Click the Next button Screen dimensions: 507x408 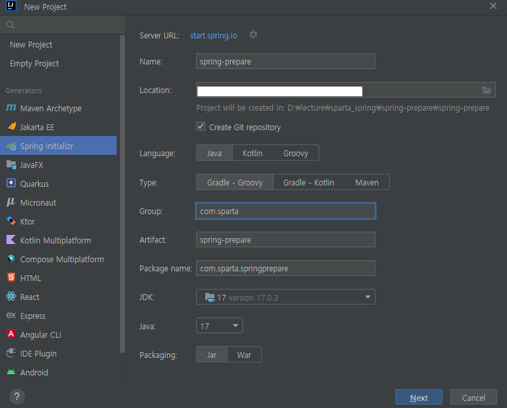click(x=419, y=398)
